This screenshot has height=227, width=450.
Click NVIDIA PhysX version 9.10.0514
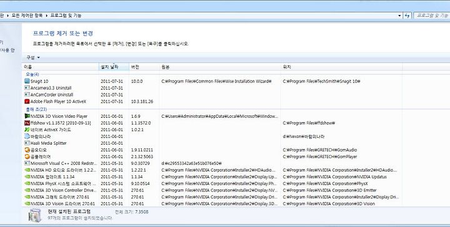[140, 183]
